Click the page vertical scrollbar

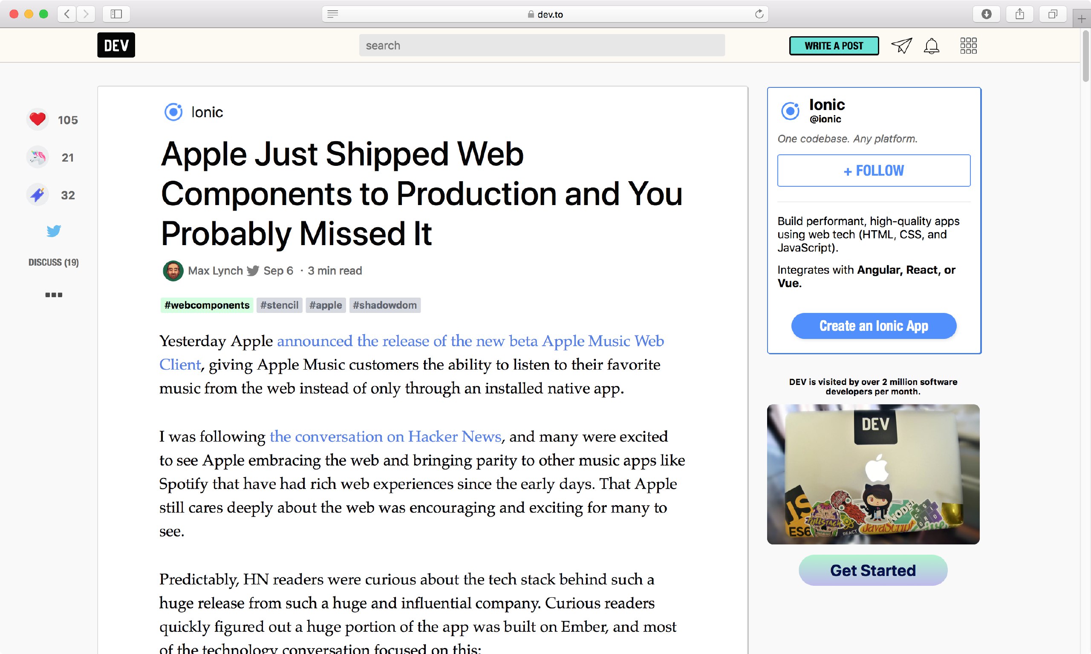(x=1086, y=55)
